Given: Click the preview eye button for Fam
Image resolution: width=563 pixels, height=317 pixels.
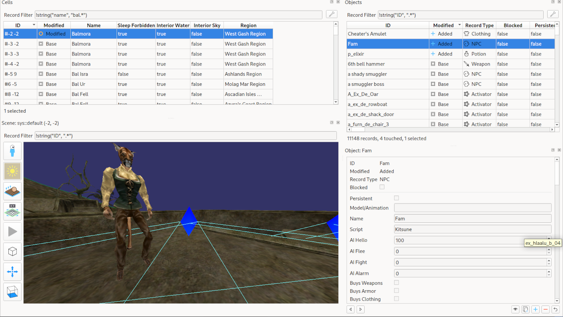Looking at the screenshot, I should coord(515,310).
